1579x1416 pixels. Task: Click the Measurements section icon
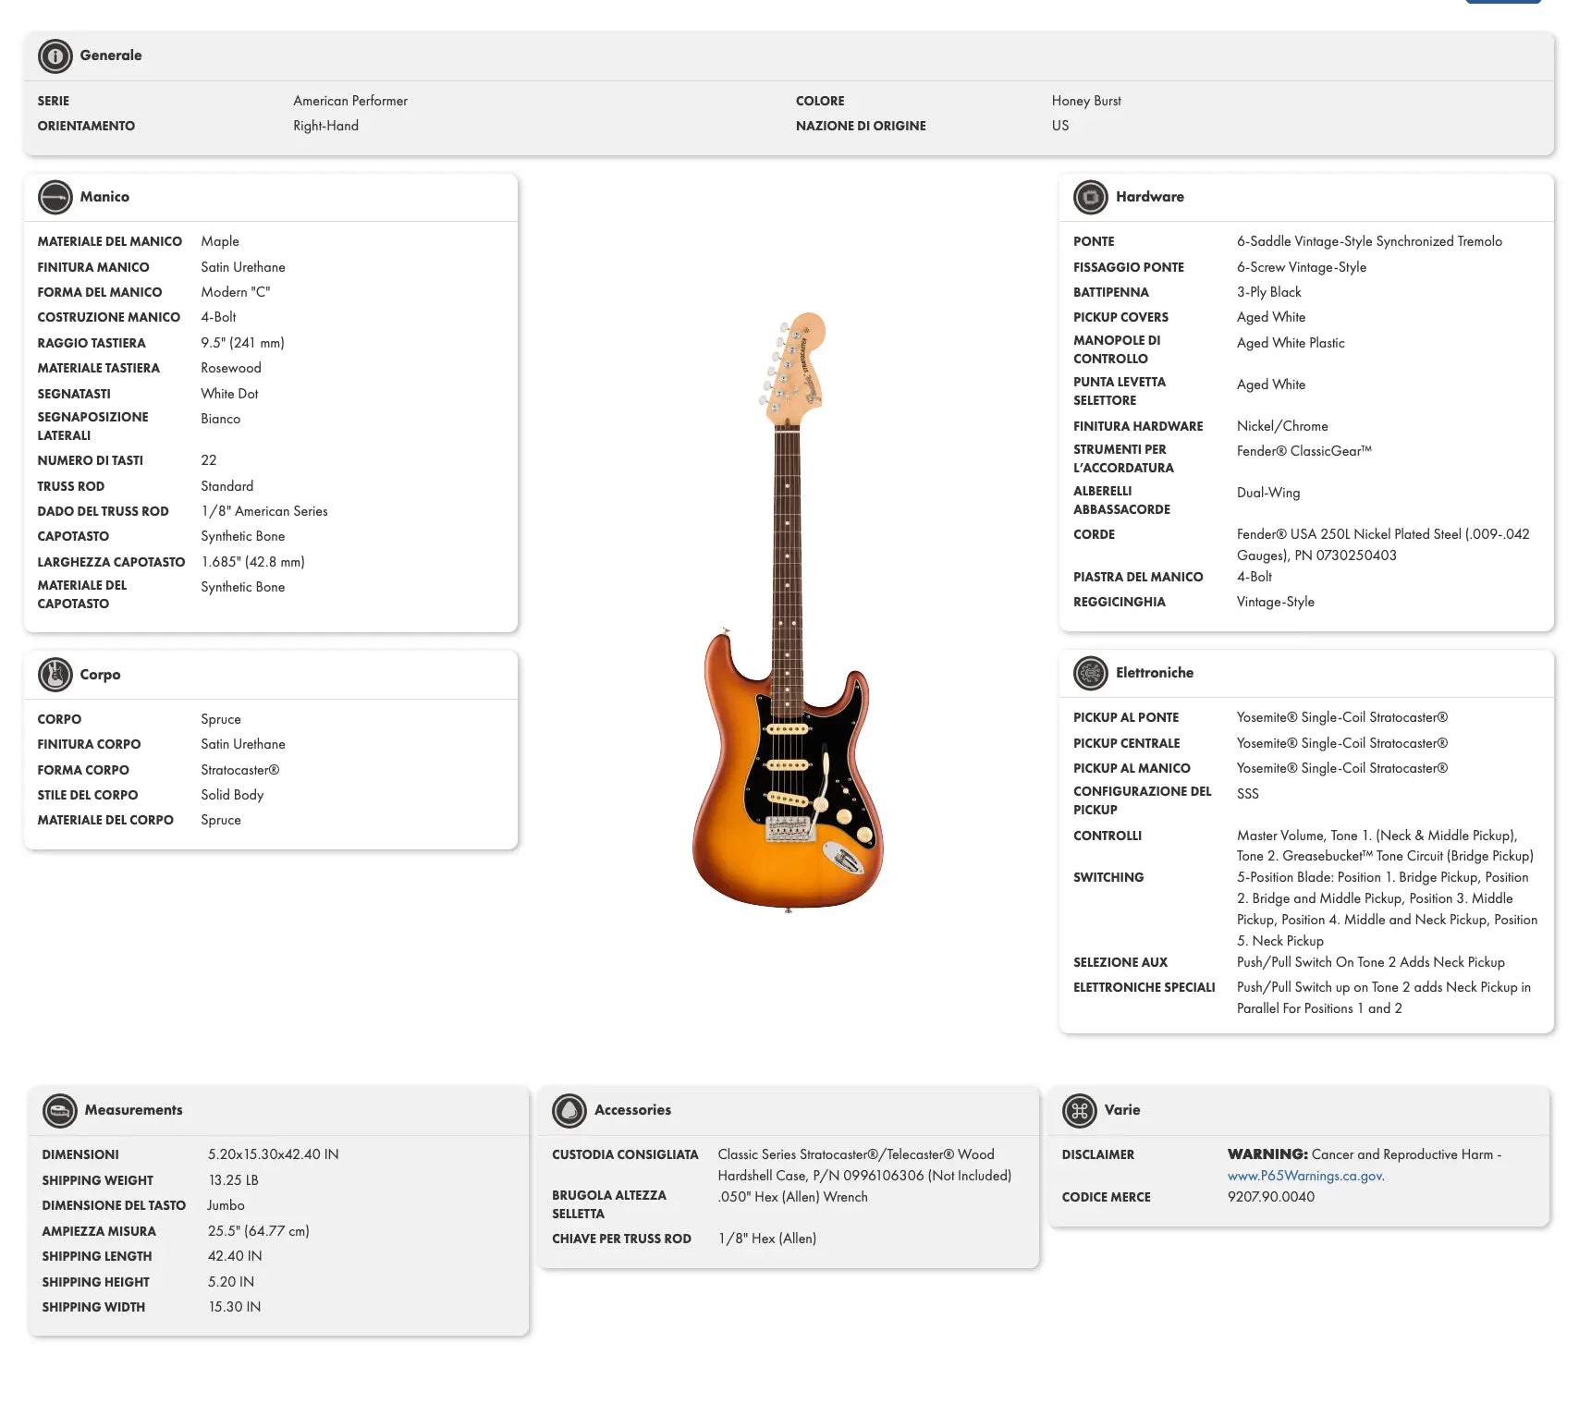(60, 1110)
